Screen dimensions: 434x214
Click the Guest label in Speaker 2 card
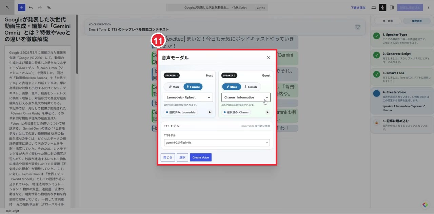[266, 76]
